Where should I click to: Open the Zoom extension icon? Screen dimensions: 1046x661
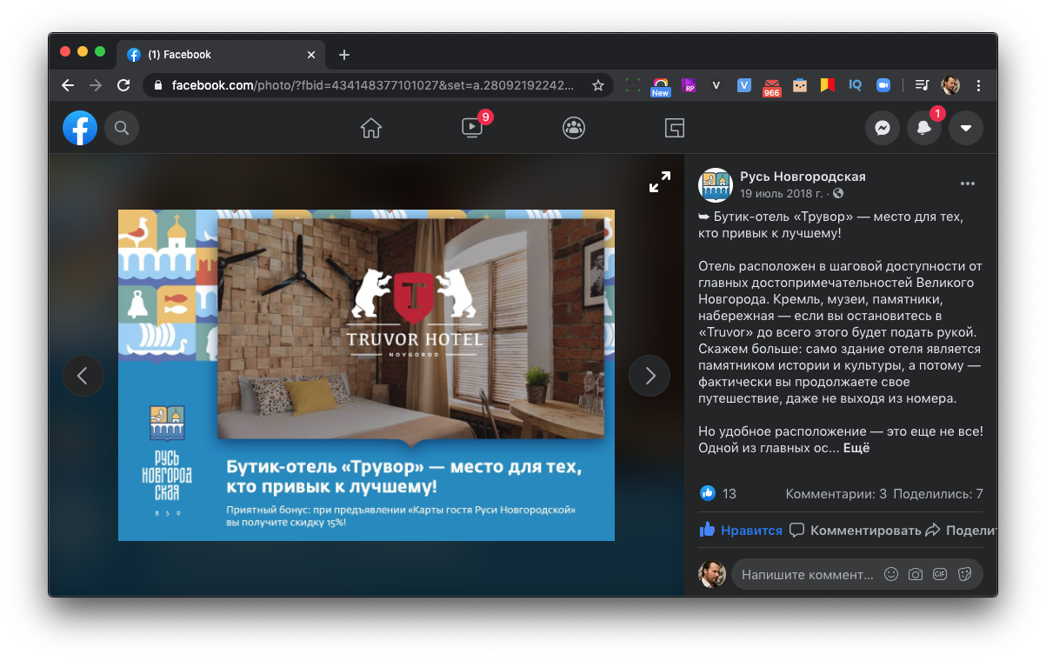[x=883, y=85]
